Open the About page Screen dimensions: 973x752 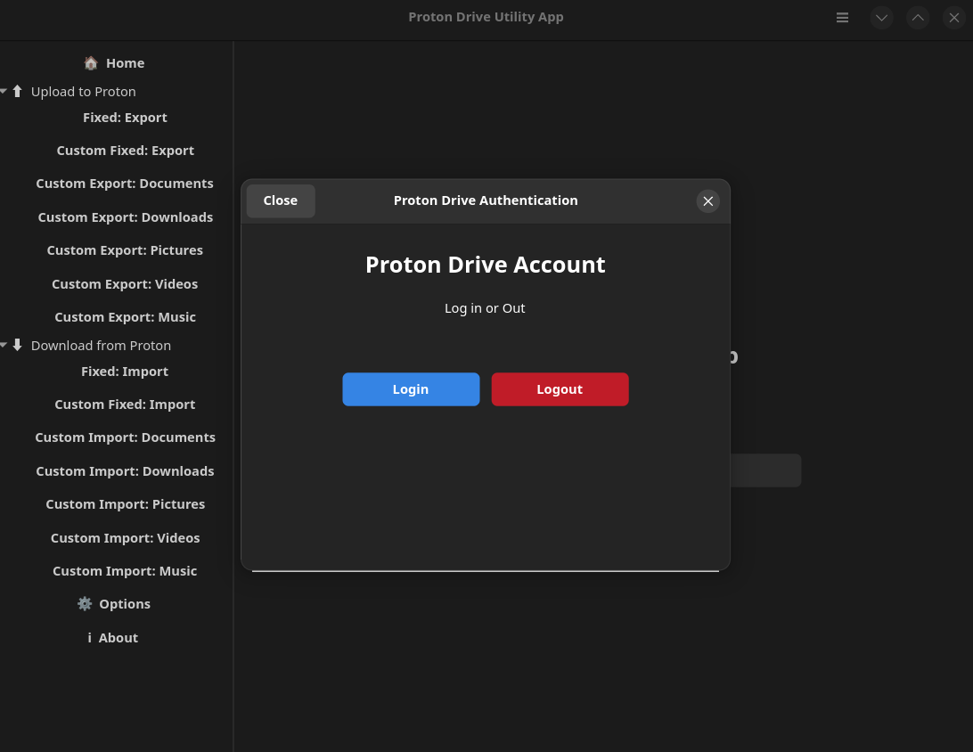pos(118,638)
